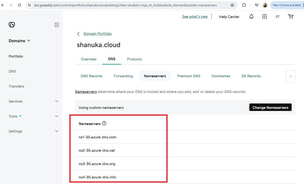Select the Nameservers sub-tab
This screenshot has width=304, height=184.
pyautogui.click(x=155, y=76)
